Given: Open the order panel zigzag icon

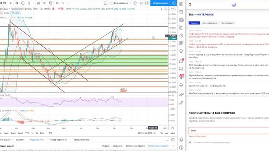Looking at the screenshot, I should 181,95.
